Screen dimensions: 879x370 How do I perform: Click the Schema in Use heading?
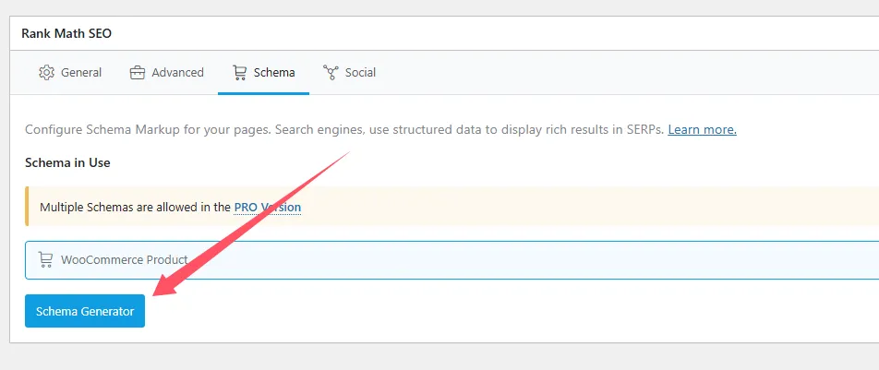[67, 162]
